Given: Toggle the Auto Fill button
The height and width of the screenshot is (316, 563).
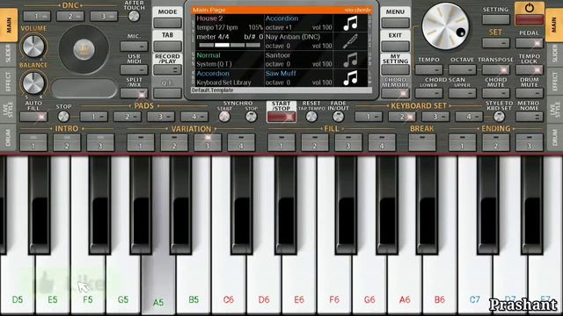Looking at the screenshot, I should point(33,117).
